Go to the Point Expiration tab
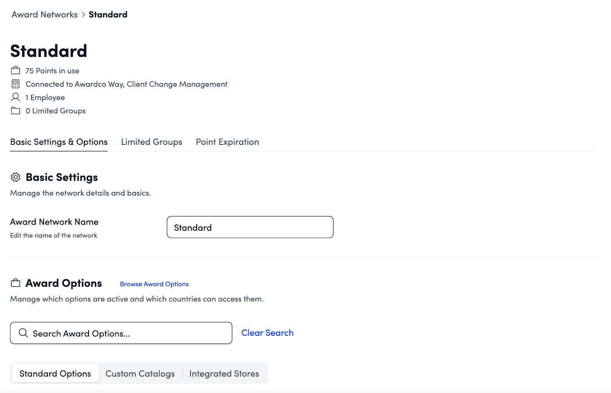This screenshot has width=611, height=393. pos(227,142)
